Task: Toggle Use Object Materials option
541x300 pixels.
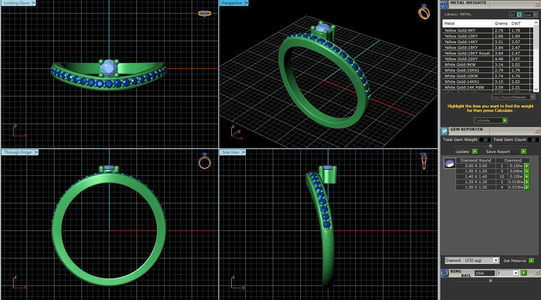Action: click(x=513, y=97)
